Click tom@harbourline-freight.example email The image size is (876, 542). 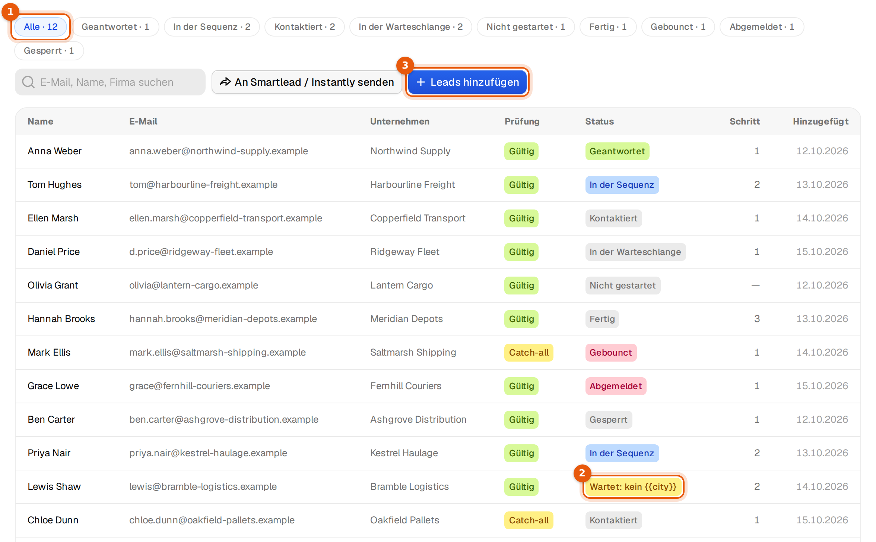pyautogui.click(x=203, y=185)
